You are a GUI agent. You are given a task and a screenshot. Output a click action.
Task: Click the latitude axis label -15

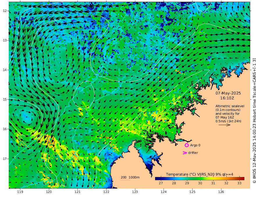[x=4, y=99]
